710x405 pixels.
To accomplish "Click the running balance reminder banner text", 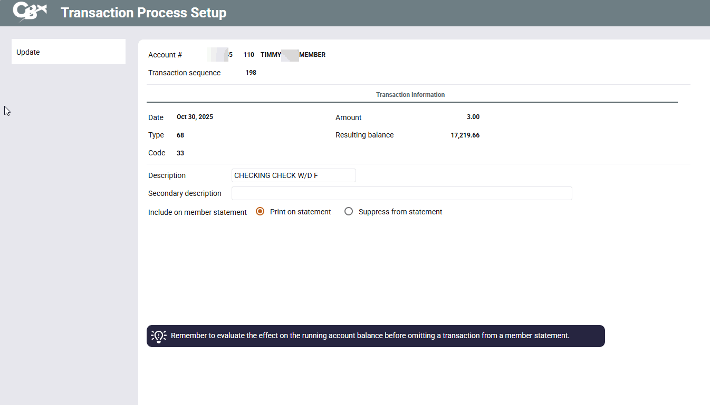I will click(370, 335).
